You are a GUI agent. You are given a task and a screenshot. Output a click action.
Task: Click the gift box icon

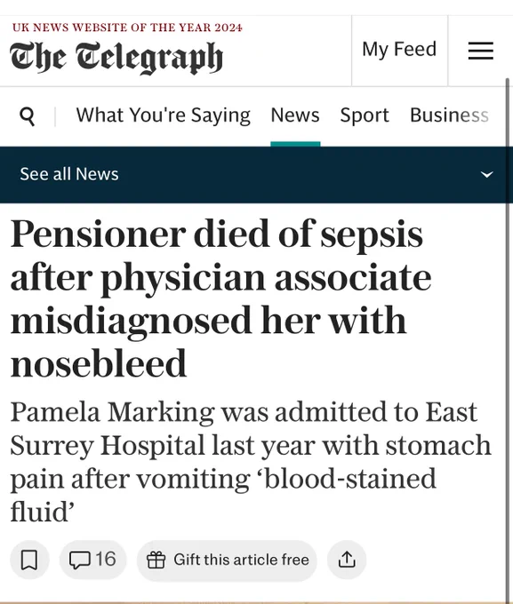click(156, 560)
